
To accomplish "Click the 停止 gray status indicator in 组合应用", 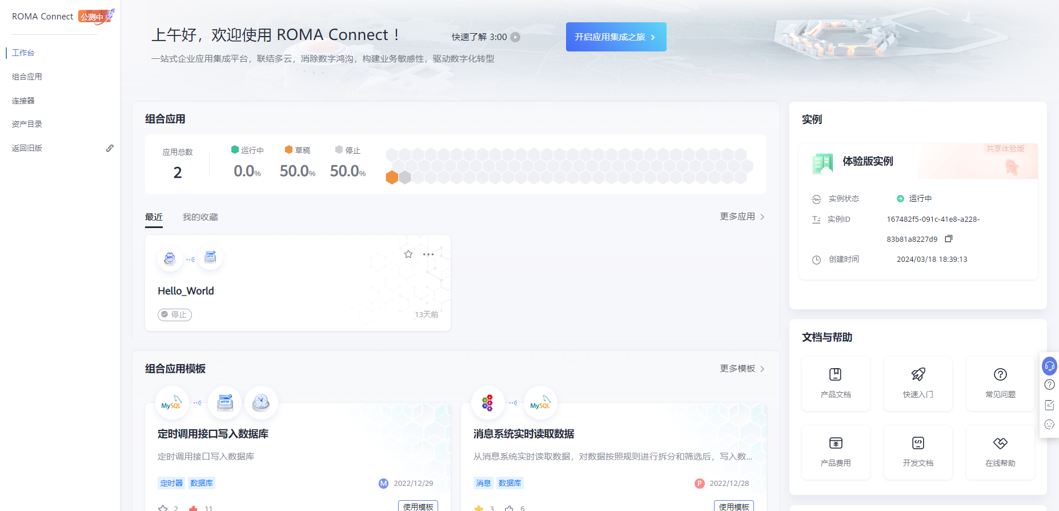I will click(348, 150).
